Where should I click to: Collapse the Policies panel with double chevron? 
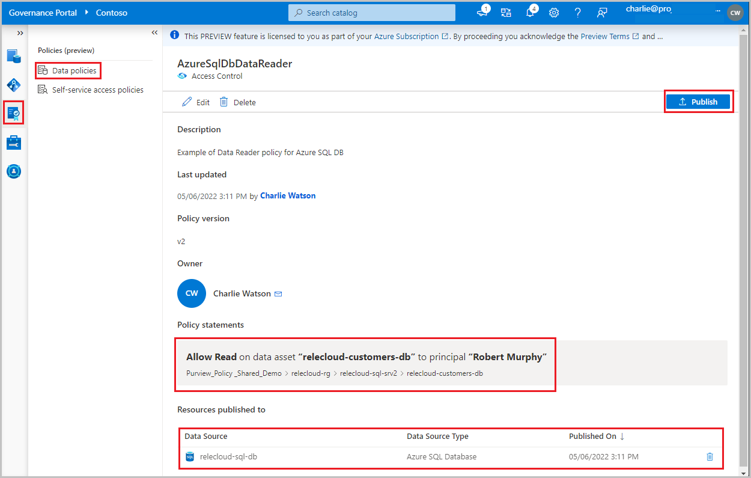[x=154, y=32]
